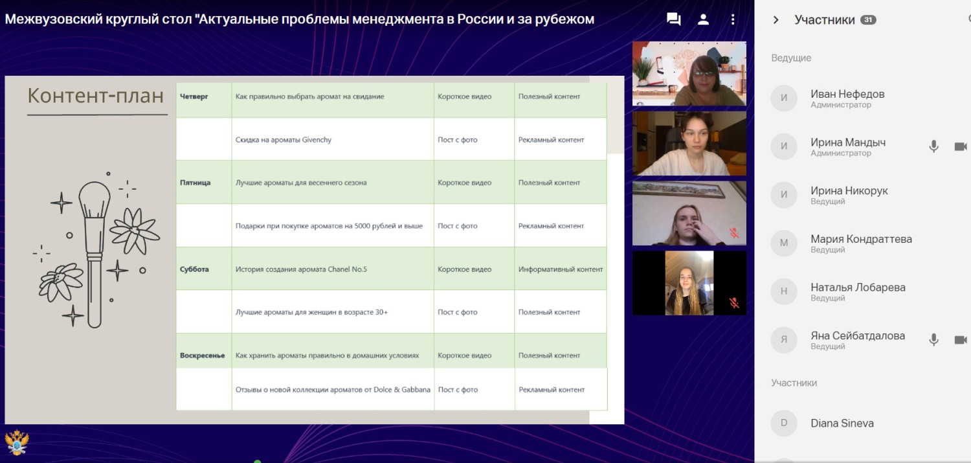
Task: Click cell about Dolce & Gabbana reviews
Action: pos(333,389)
